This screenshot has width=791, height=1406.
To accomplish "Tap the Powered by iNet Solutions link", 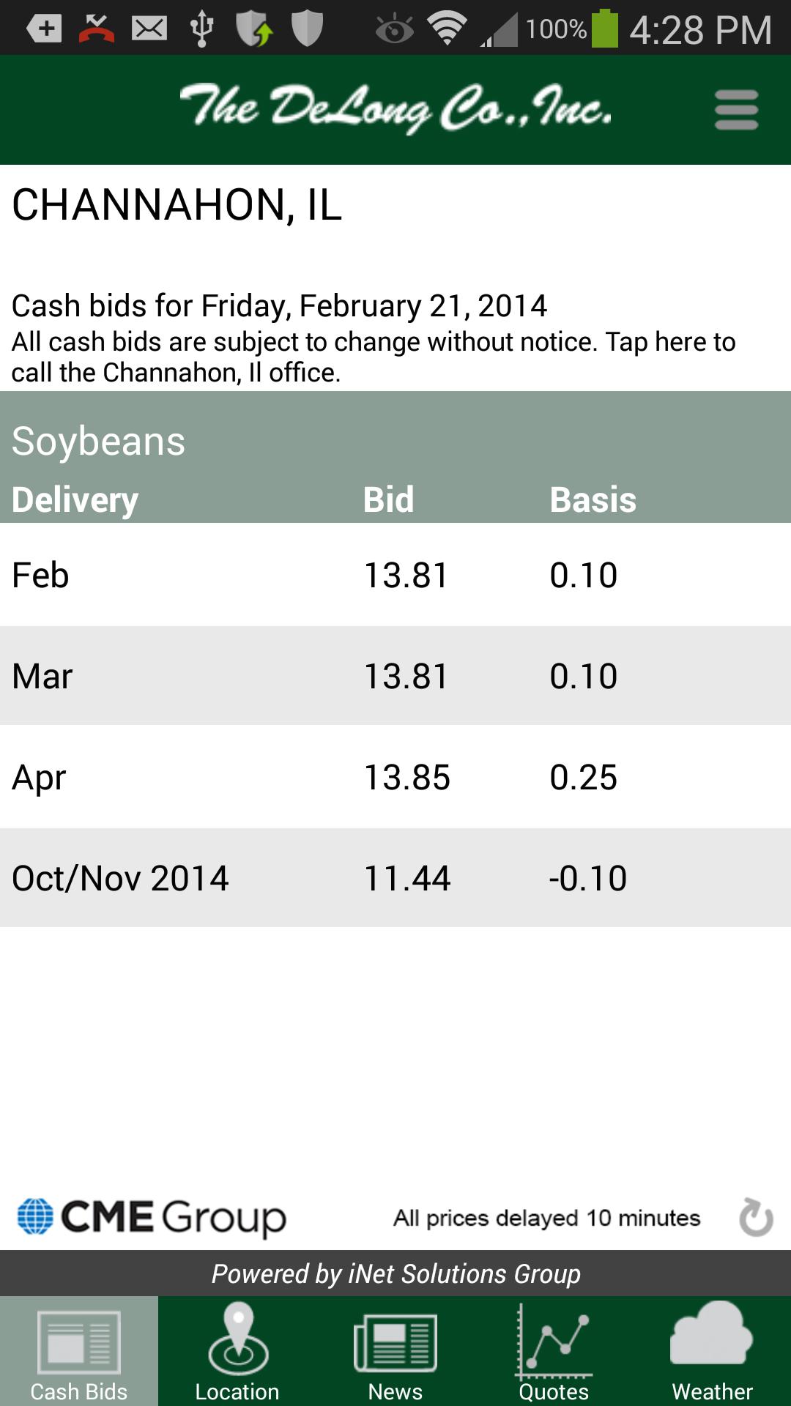I will (395, 1273).
